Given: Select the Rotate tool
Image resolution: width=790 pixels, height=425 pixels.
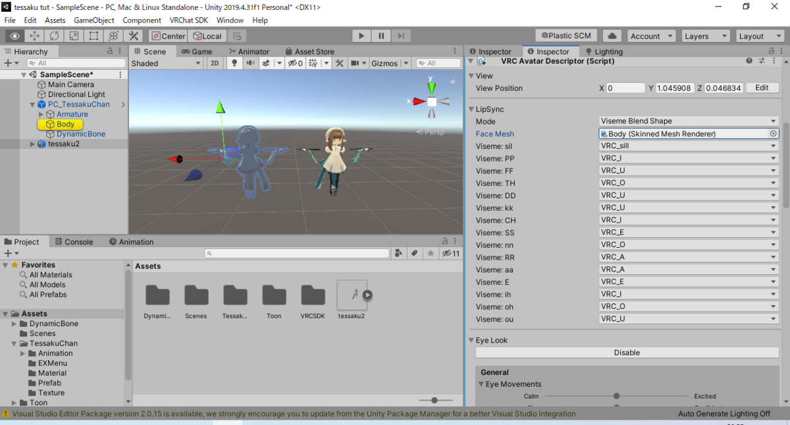Looking at the screenshot, I should pos(54,36).
